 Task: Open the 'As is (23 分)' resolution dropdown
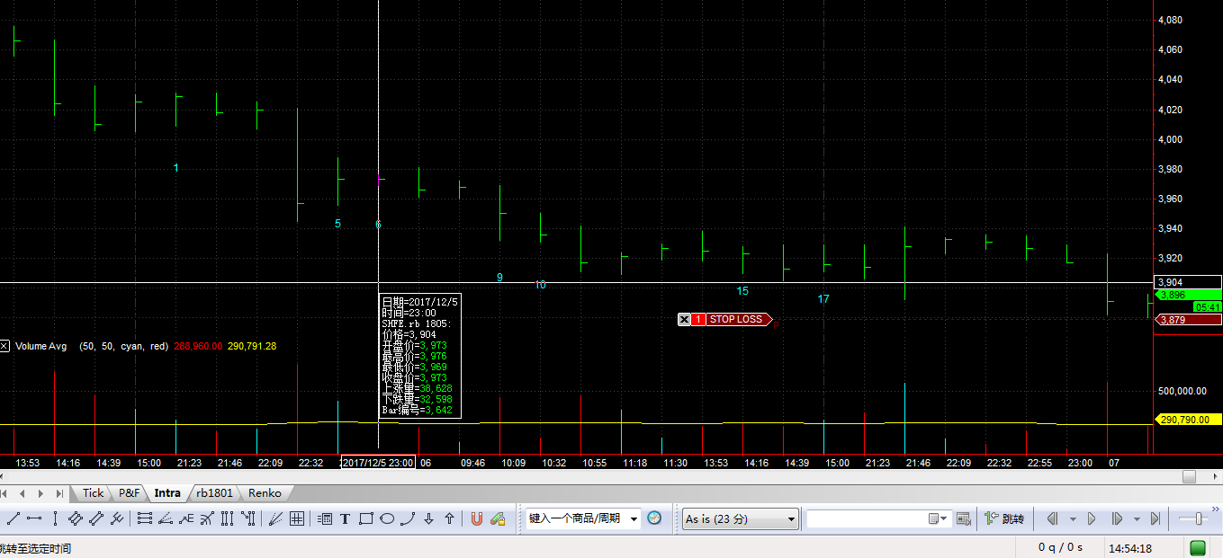coord(740,518)
